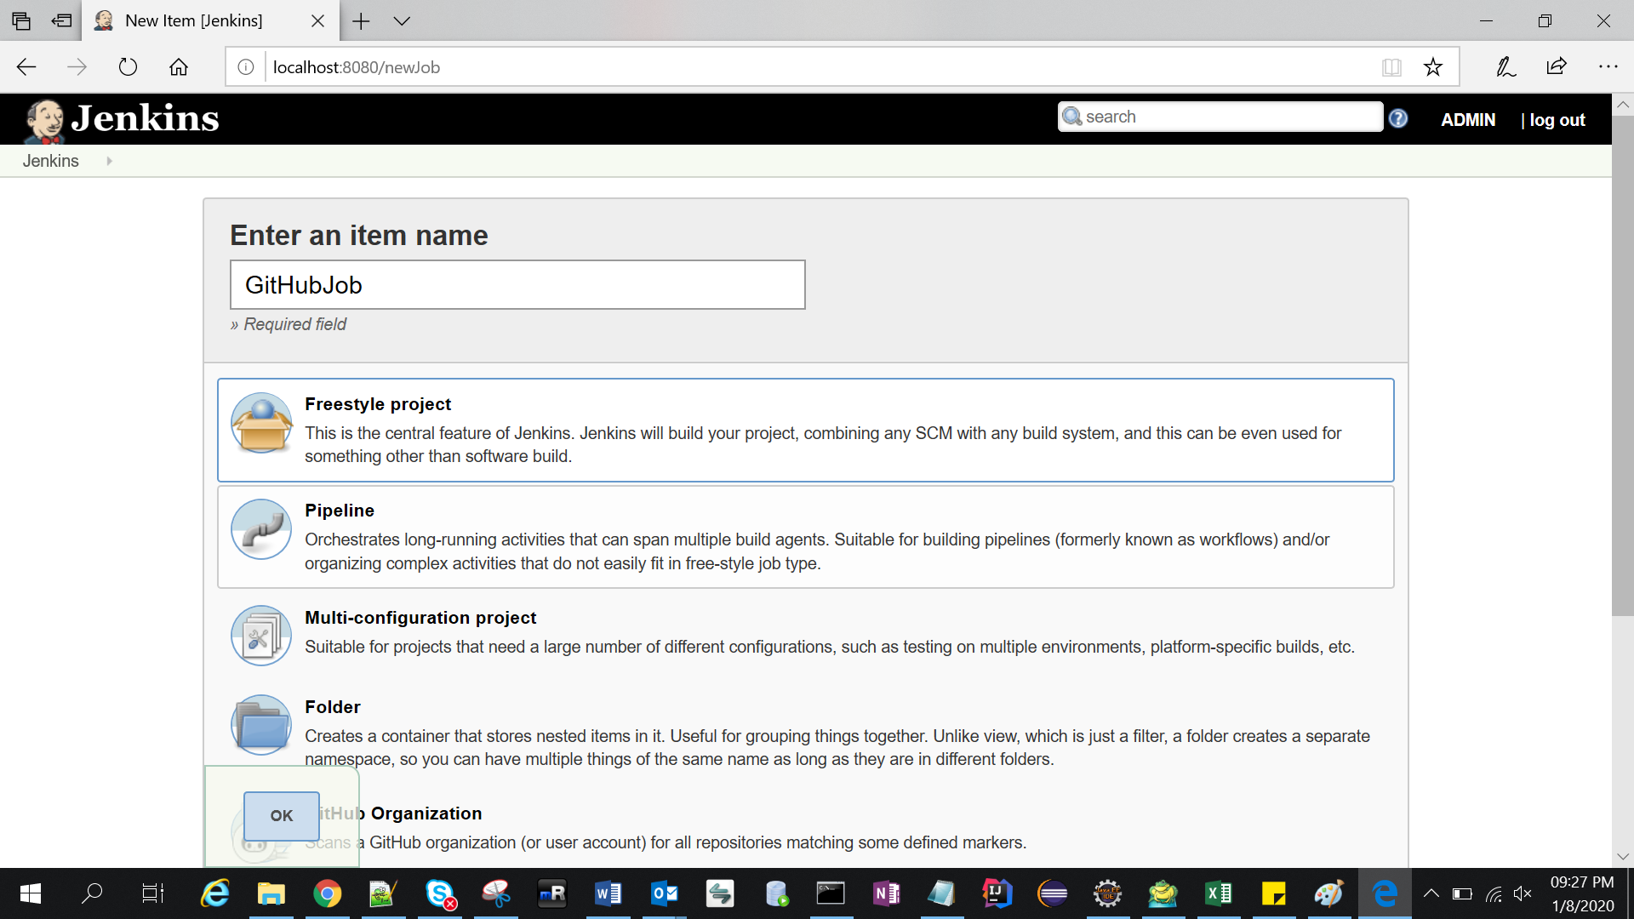
Task: Show hidden system tray icons
Action: tap(1431, 893)
